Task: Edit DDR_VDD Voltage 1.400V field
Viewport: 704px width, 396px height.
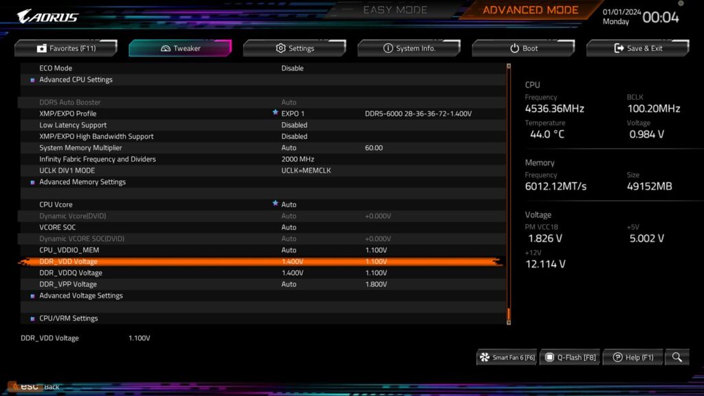Action: [292, 261]
